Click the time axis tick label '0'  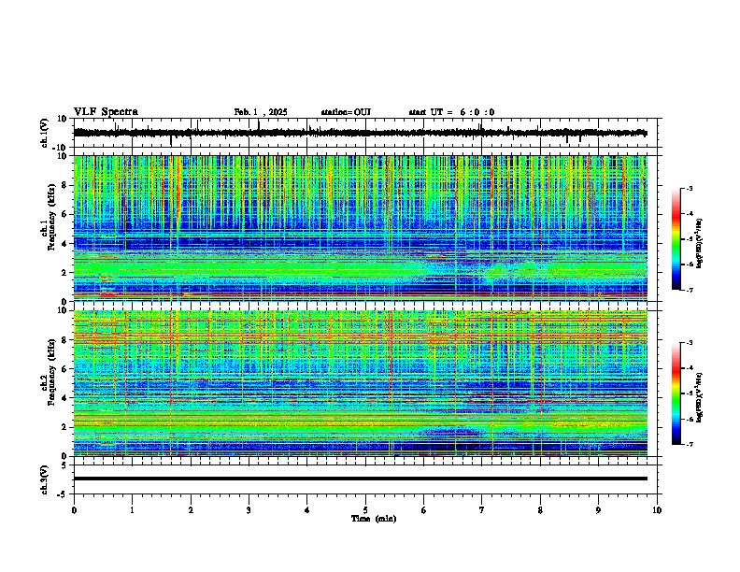point(74,510)
